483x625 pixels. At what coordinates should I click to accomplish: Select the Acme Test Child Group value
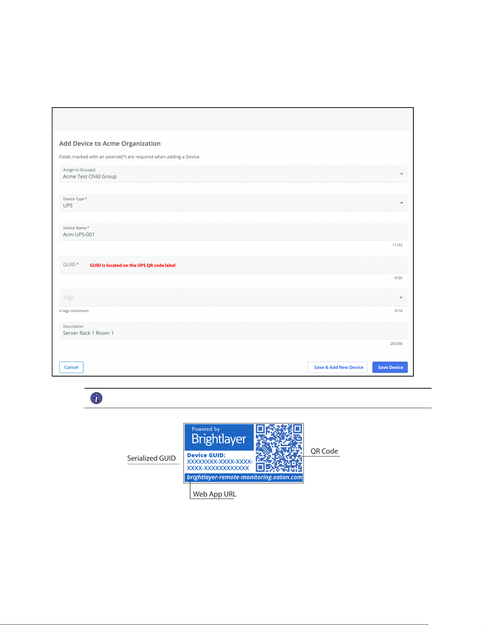pyautogui.click(x=90, y=176)
